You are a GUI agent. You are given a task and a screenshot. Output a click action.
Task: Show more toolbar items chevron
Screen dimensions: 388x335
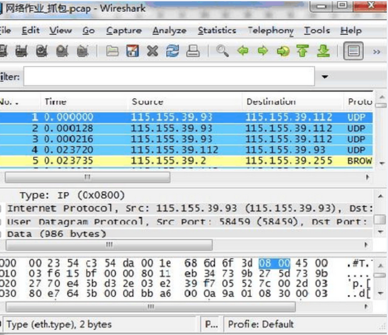click(x=376, y=52)
